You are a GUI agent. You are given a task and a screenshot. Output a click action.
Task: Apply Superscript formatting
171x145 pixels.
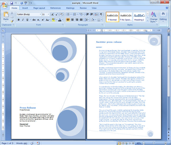[x=43, y=20]
